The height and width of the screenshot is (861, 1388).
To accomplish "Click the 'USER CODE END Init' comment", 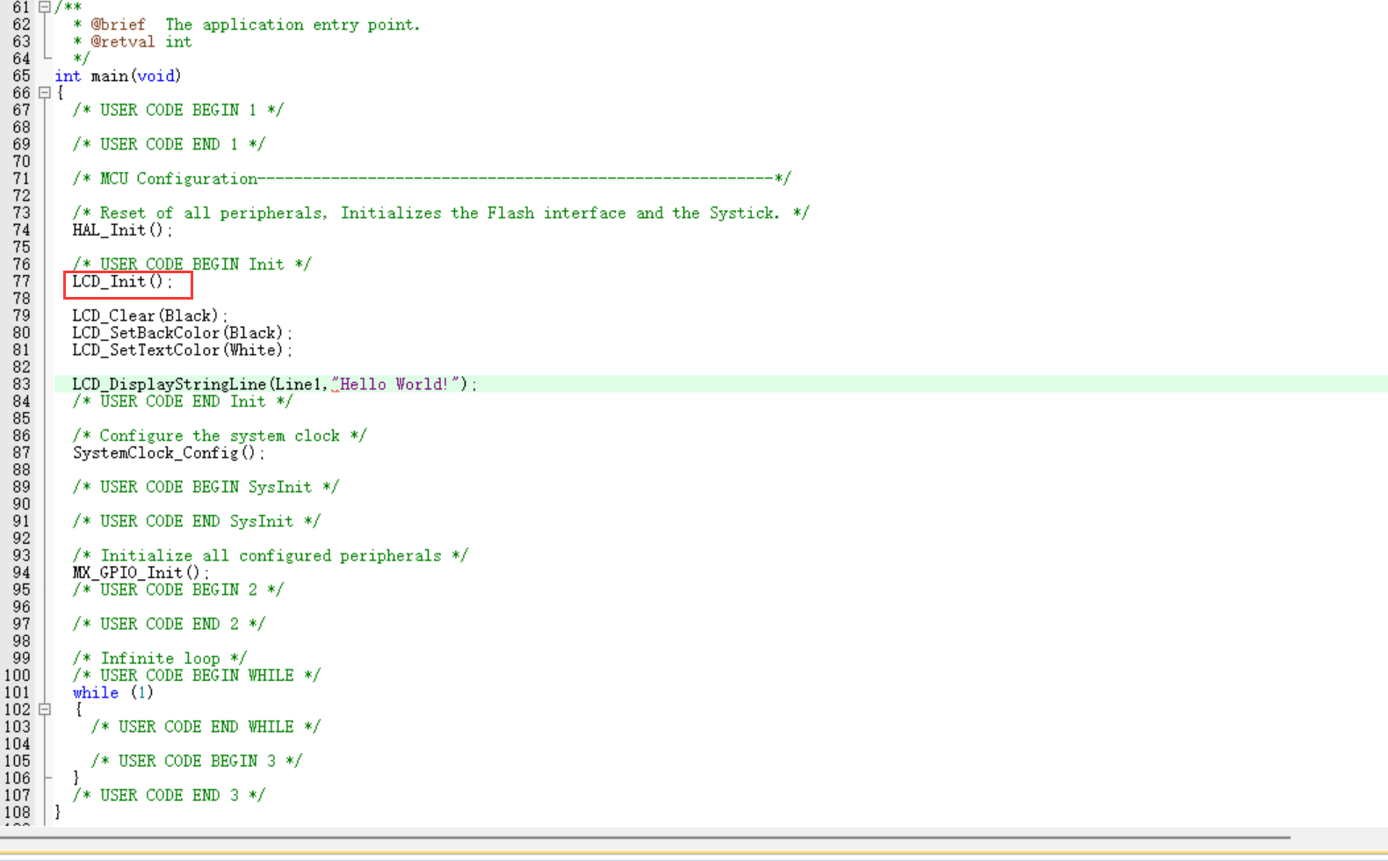I will tap(183, 402).
